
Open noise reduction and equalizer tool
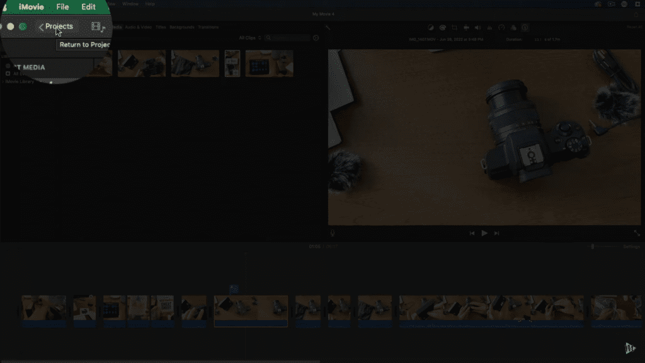point(489,28)
